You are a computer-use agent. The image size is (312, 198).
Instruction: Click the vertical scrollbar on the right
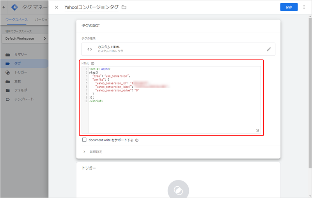coord(310,93)
